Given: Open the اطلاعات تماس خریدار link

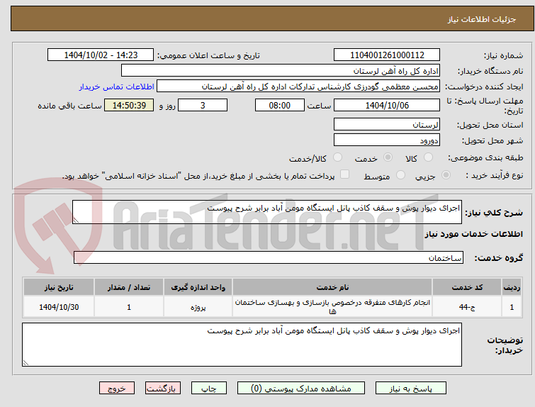Looking at the screenshot, I should 117,87.
